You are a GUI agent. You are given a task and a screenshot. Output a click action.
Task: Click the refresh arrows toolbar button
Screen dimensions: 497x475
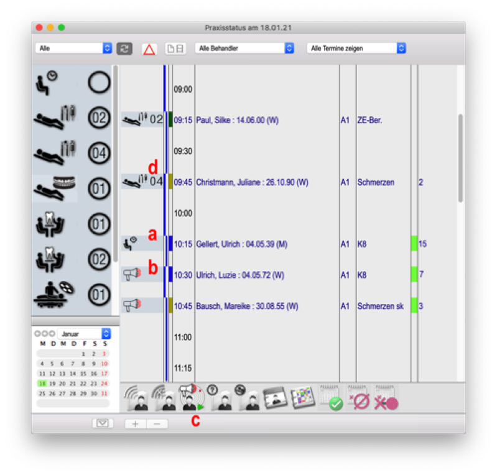pos(124,48)
